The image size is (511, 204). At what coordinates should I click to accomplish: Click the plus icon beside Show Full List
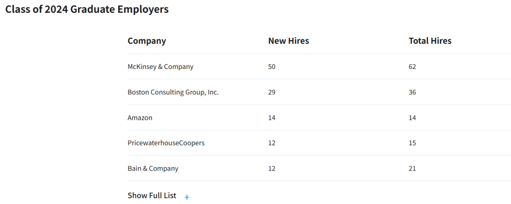click(187, 197)
